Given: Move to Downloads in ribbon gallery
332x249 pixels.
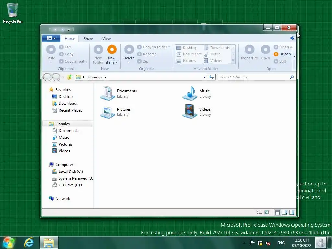Looking at the screenshot, I should [217, 48].
